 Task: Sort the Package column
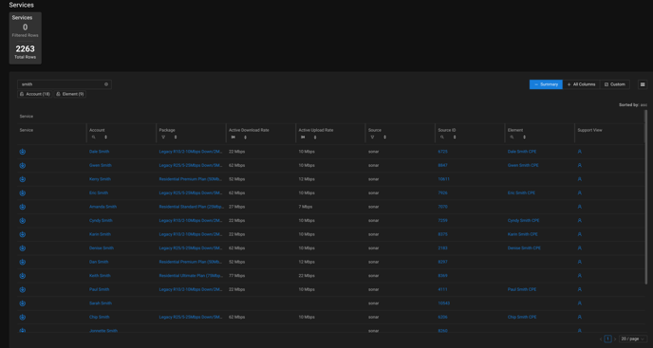click(176, 137)
